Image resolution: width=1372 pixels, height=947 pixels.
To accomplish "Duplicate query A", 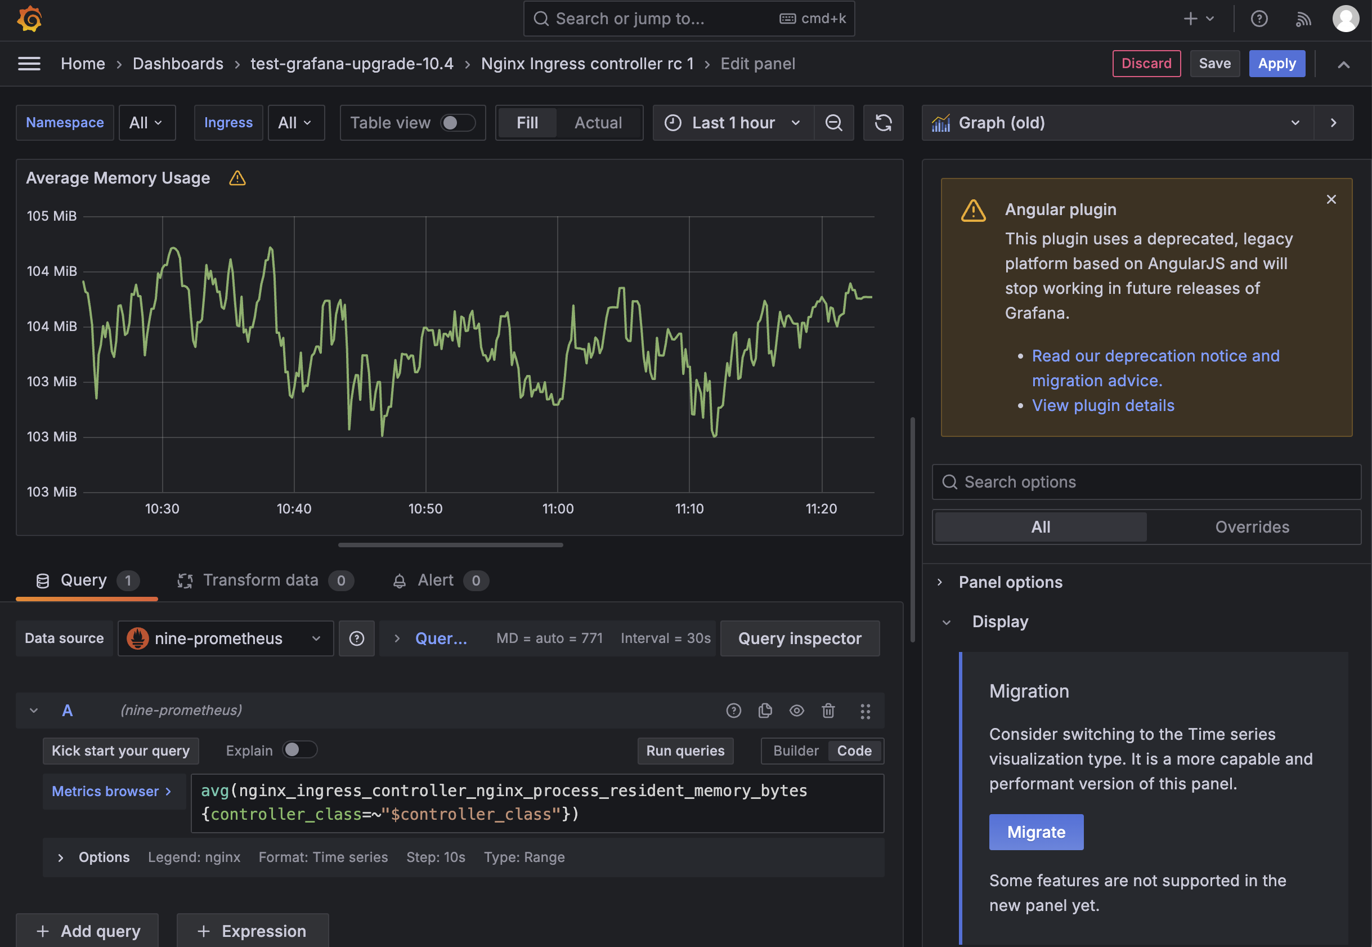I will (x=765, y=711).
